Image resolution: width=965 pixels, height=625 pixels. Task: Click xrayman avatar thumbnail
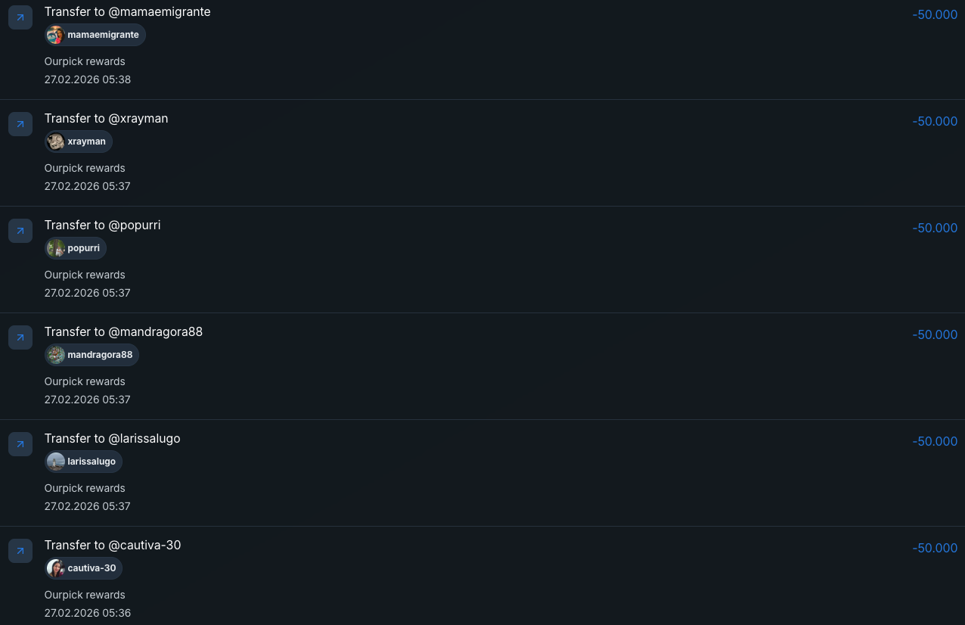55,141
